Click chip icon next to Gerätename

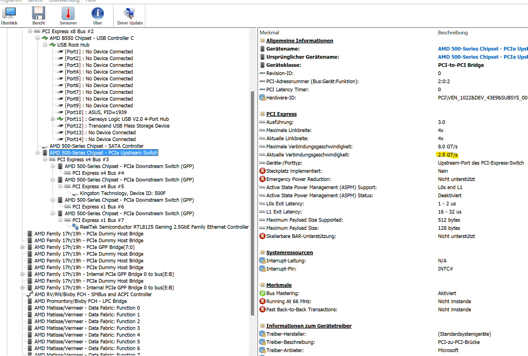tap(262, 49)
